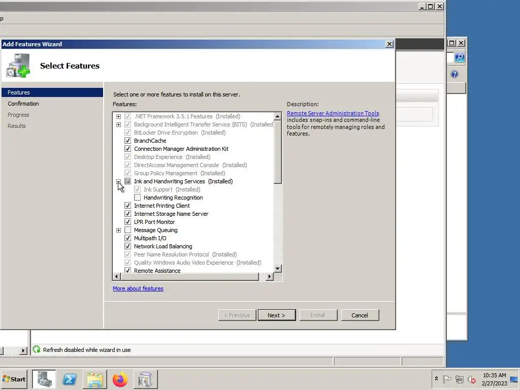Viewport: 520px width, 390px height.
Task: Open the Remote Server Administration Tools link
Action: click(333, 113)
